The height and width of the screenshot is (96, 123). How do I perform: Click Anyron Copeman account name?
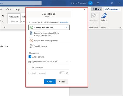coord(78,3)
